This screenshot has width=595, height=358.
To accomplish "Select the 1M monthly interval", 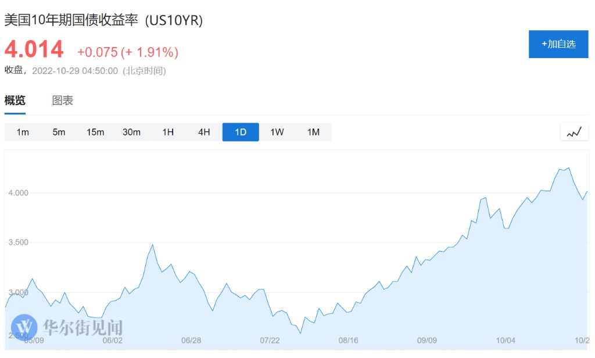I will click(313, 132).
